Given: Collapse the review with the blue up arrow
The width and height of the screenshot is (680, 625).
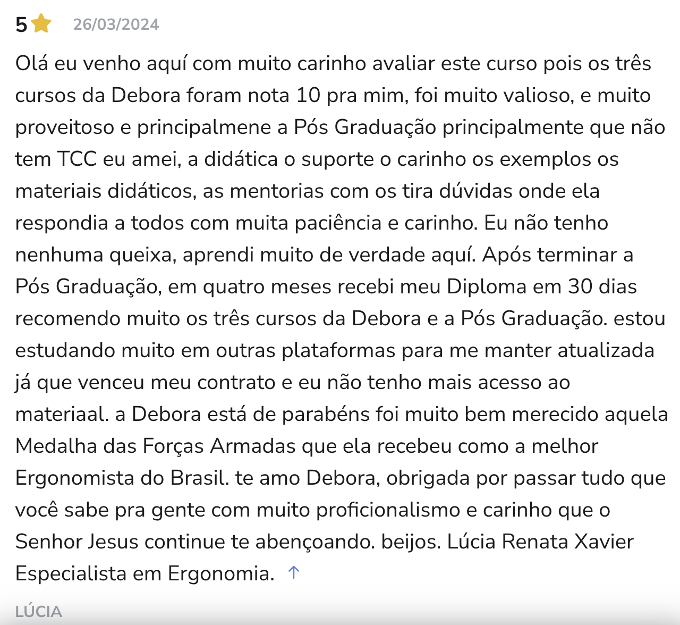Looking at the screenshot, I should point(294,572).
